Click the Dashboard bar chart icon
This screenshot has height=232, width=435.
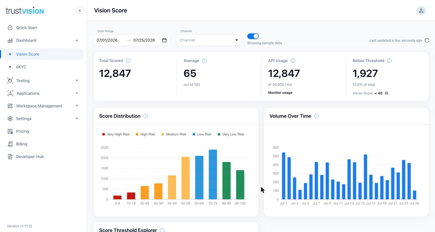10,40
